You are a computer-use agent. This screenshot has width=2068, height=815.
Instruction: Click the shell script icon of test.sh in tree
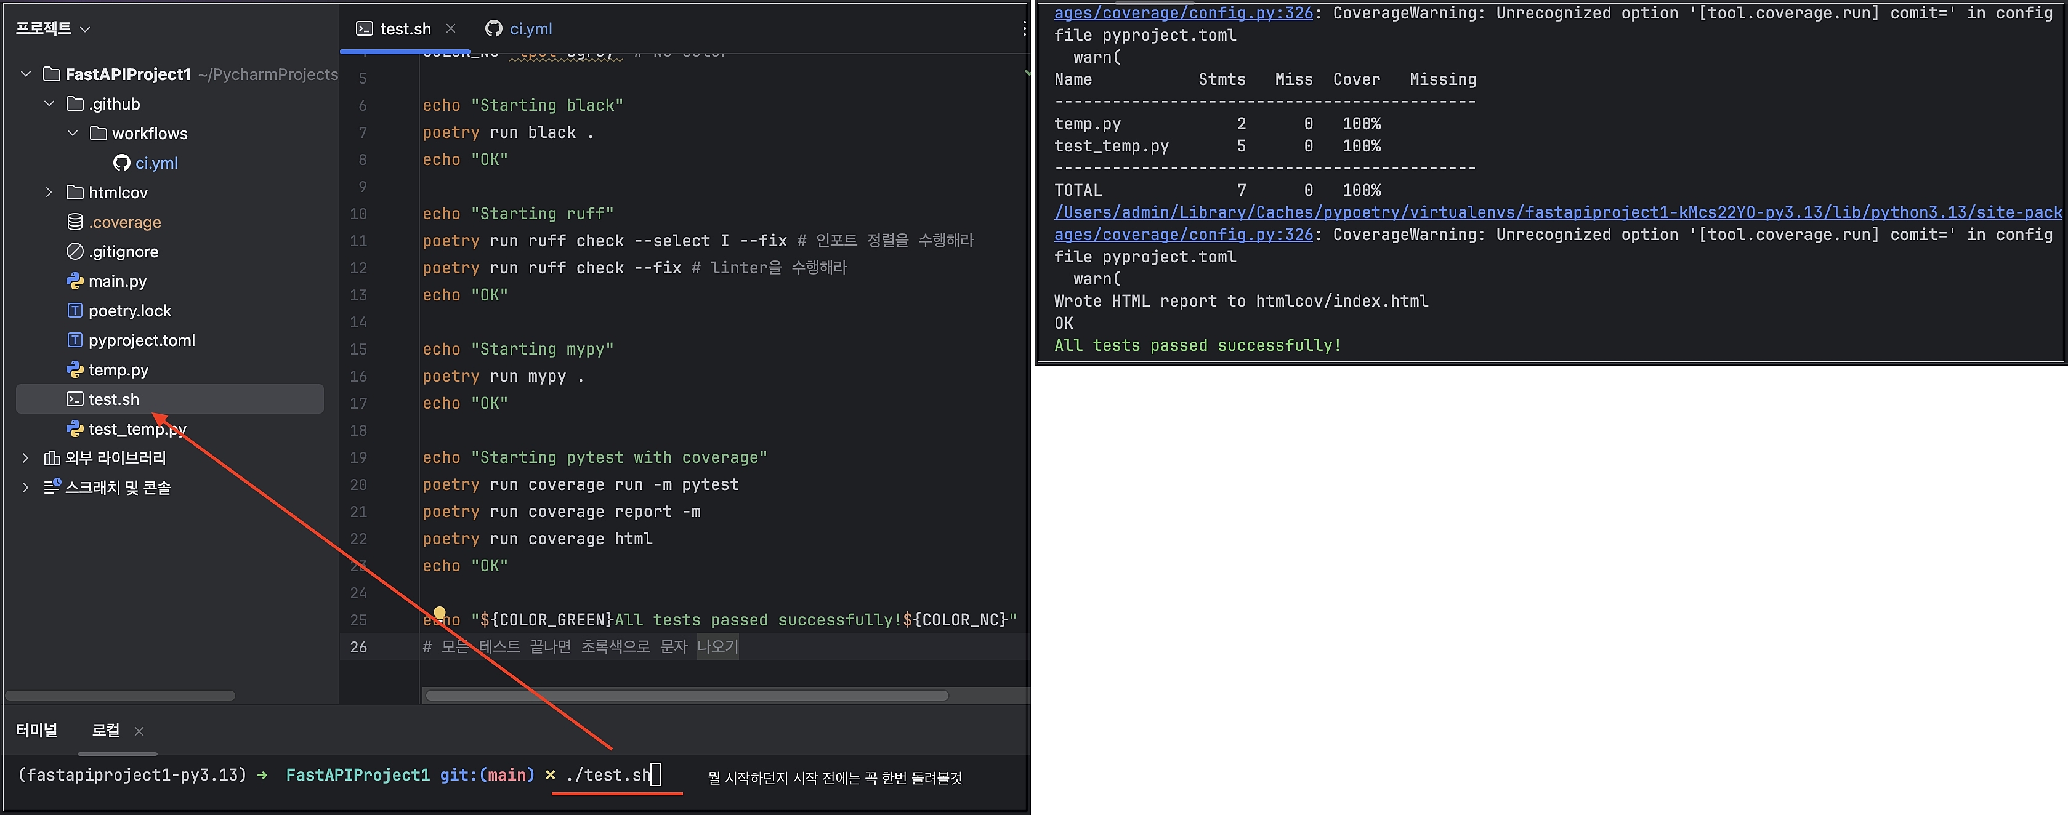click(75, 399)
